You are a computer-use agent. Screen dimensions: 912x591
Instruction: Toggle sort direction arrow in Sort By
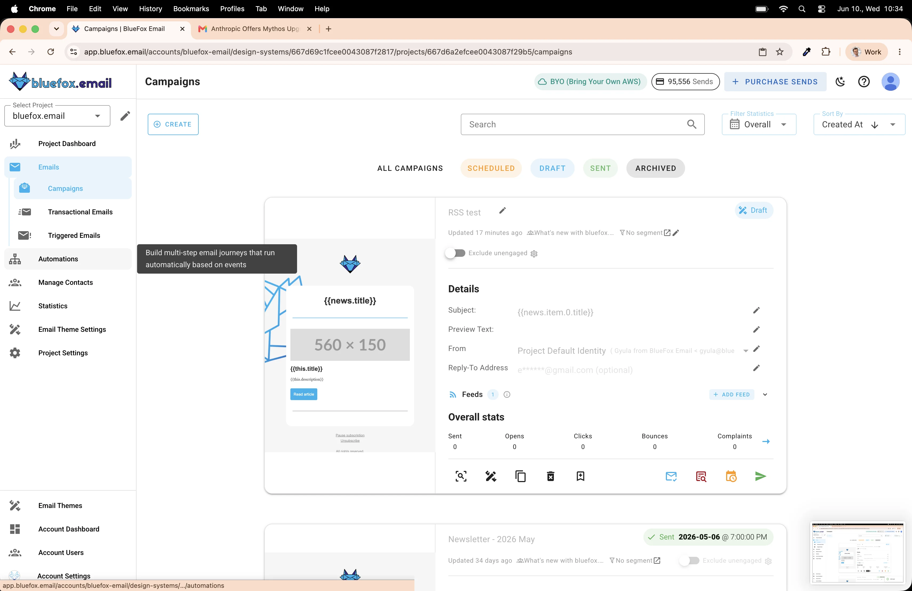click(874, 125)
